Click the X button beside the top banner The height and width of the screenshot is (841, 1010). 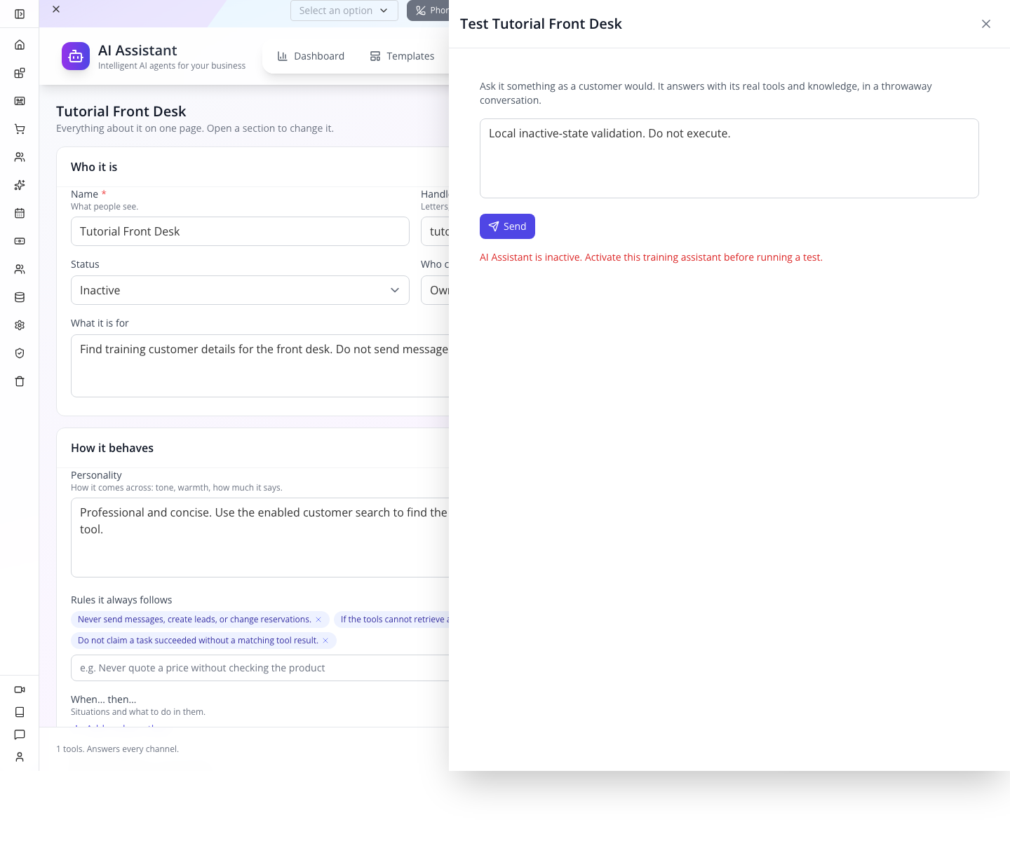[56, 9]
